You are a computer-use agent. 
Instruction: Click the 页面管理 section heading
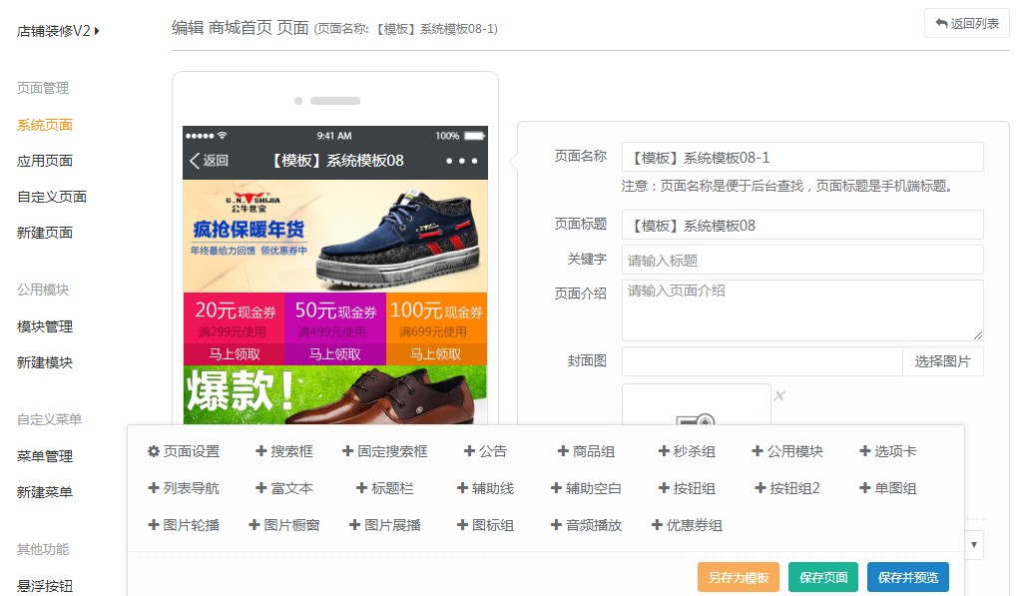tap(43, 88)
